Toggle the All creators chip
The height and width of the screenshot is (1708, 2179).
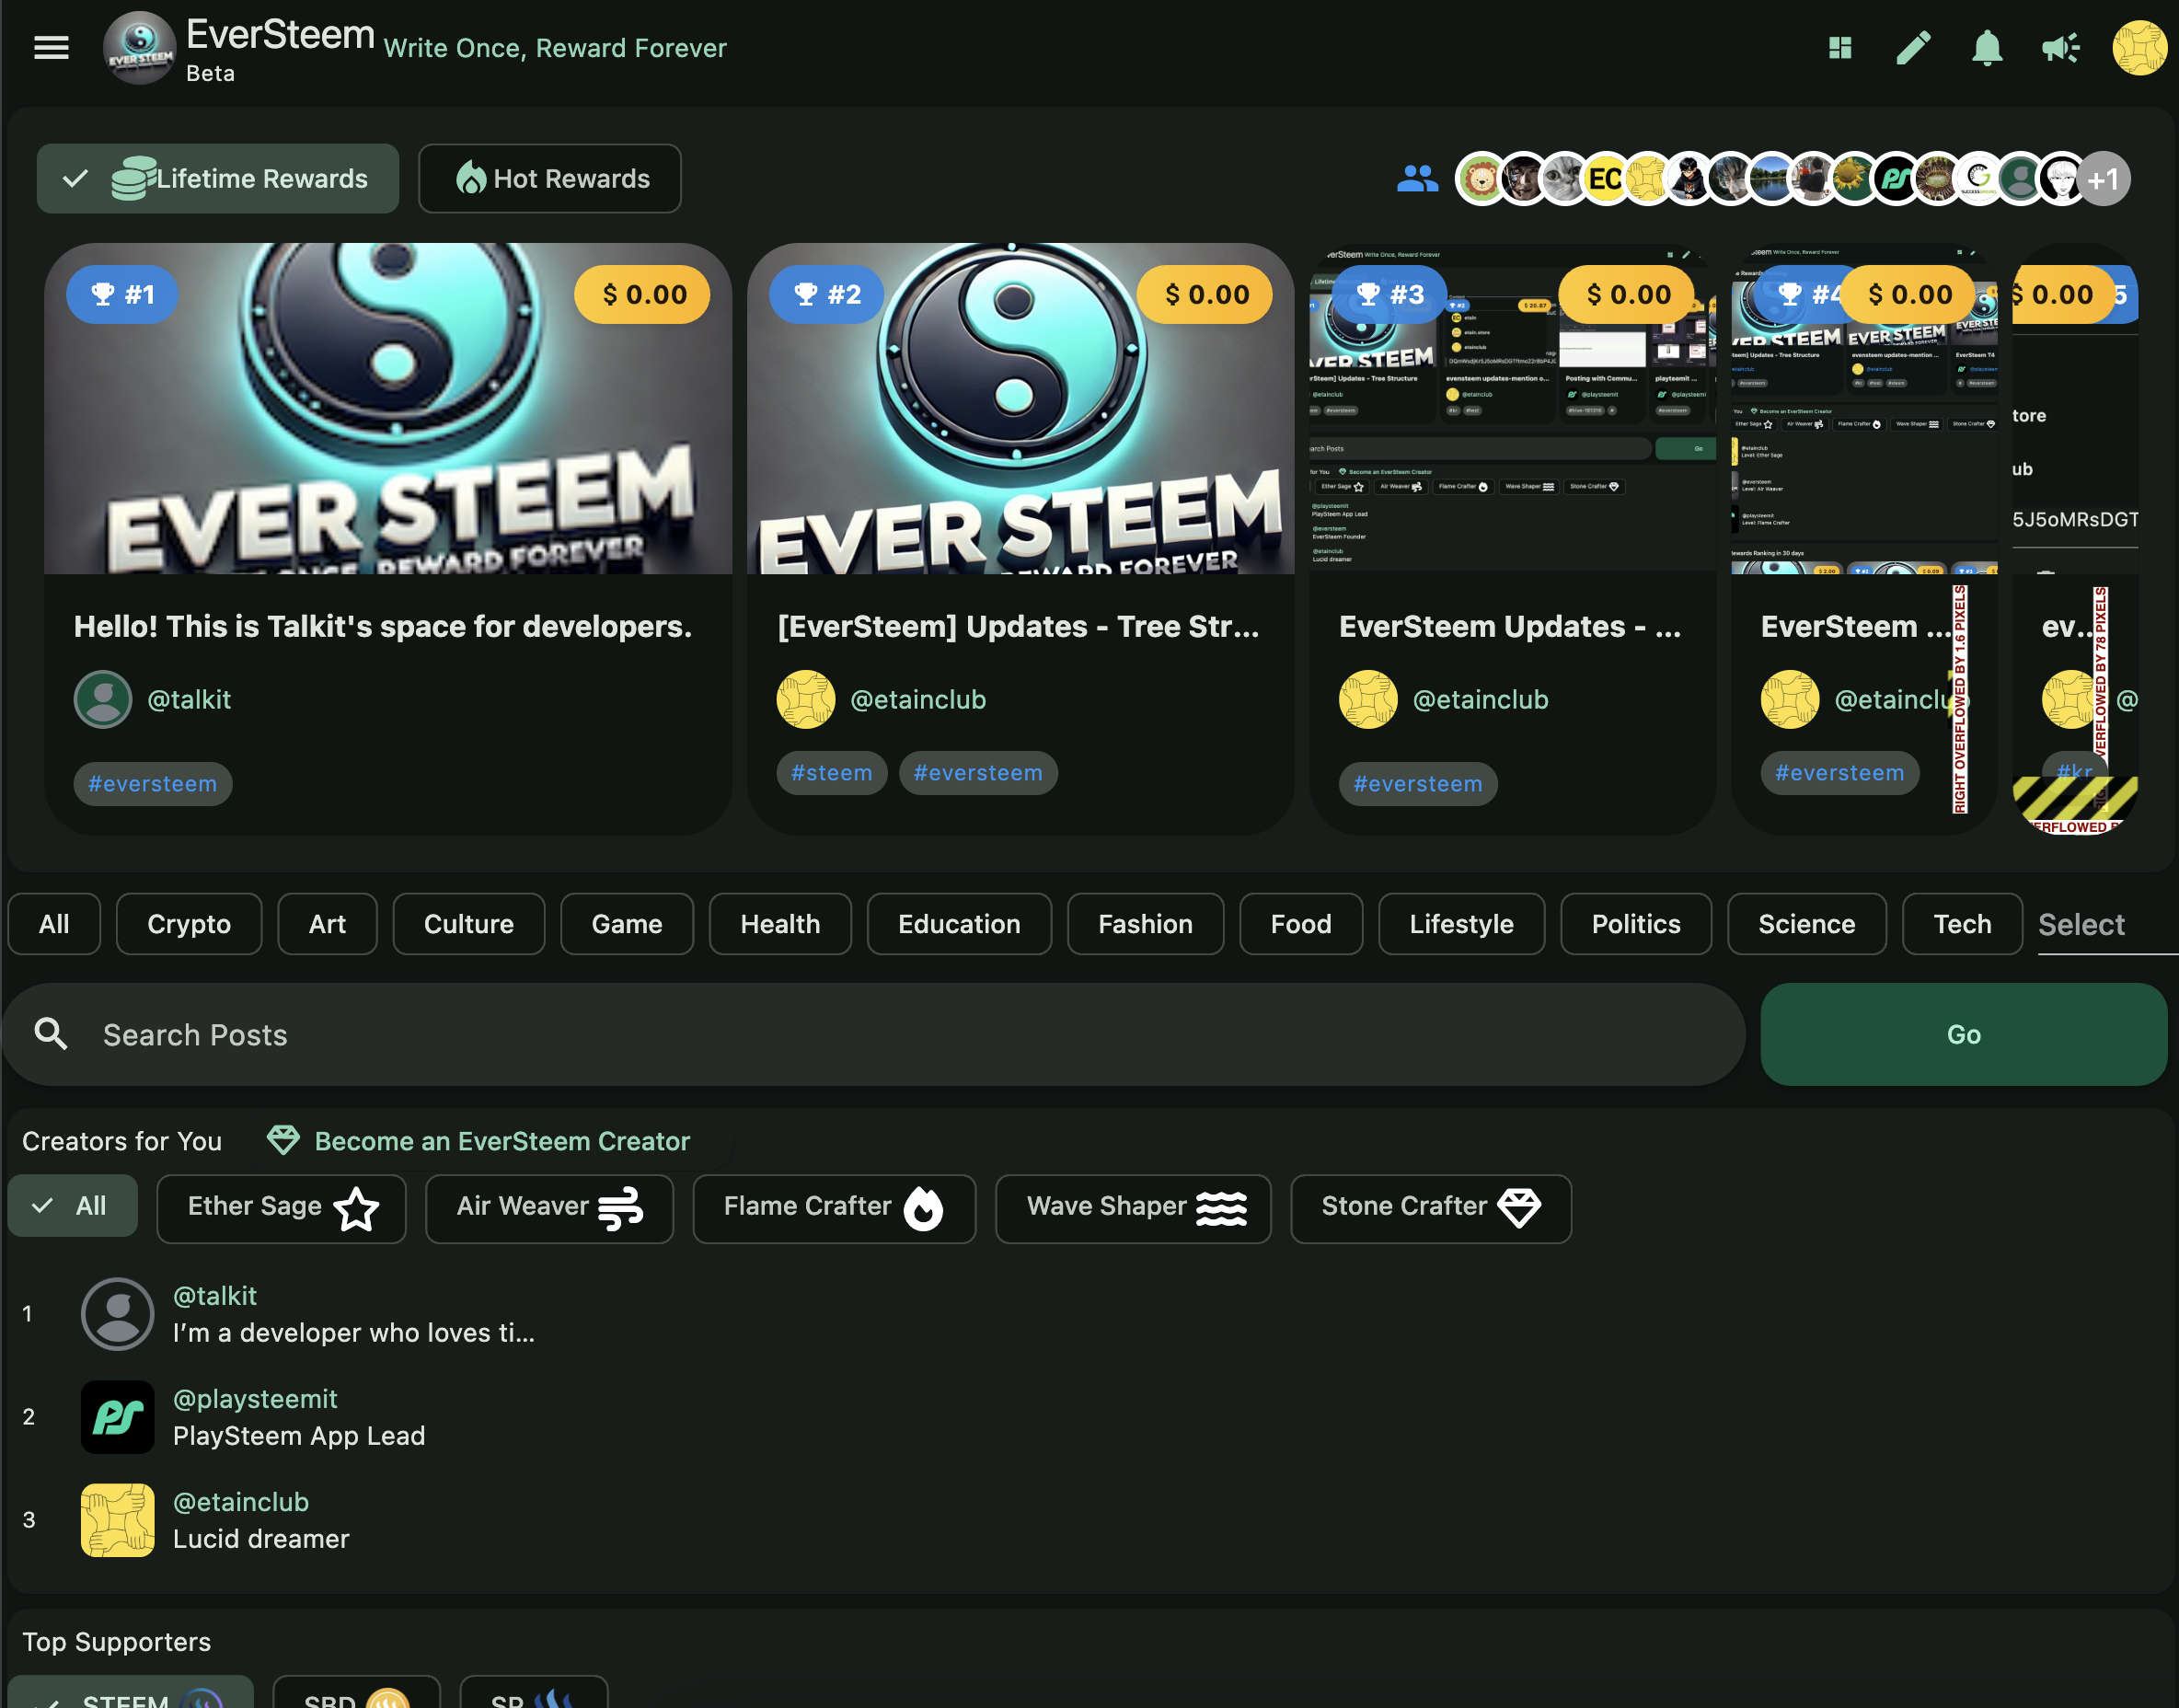pos(72,1206)
